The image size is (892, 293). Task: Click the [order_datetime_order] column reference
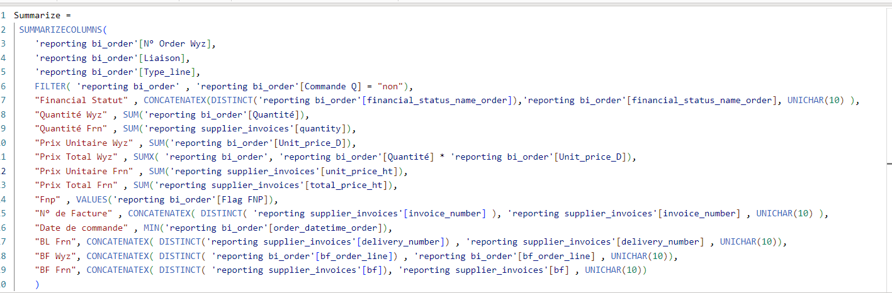325,228
